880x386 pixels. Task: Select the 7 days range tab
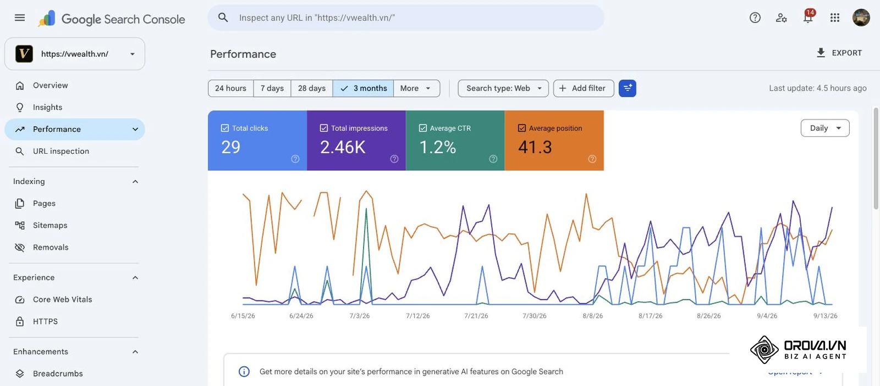point(272,88)
